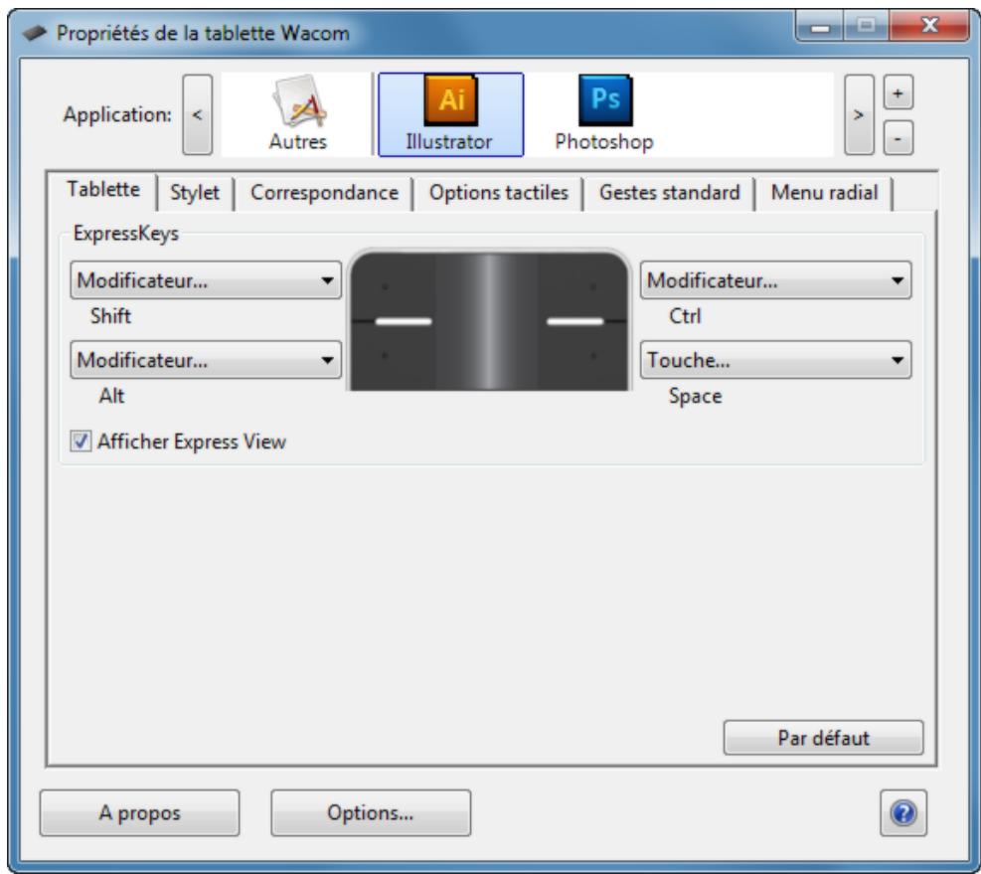Switch to the Stylet tab
This screenshot has height=874, width=981.
(195, 193)
